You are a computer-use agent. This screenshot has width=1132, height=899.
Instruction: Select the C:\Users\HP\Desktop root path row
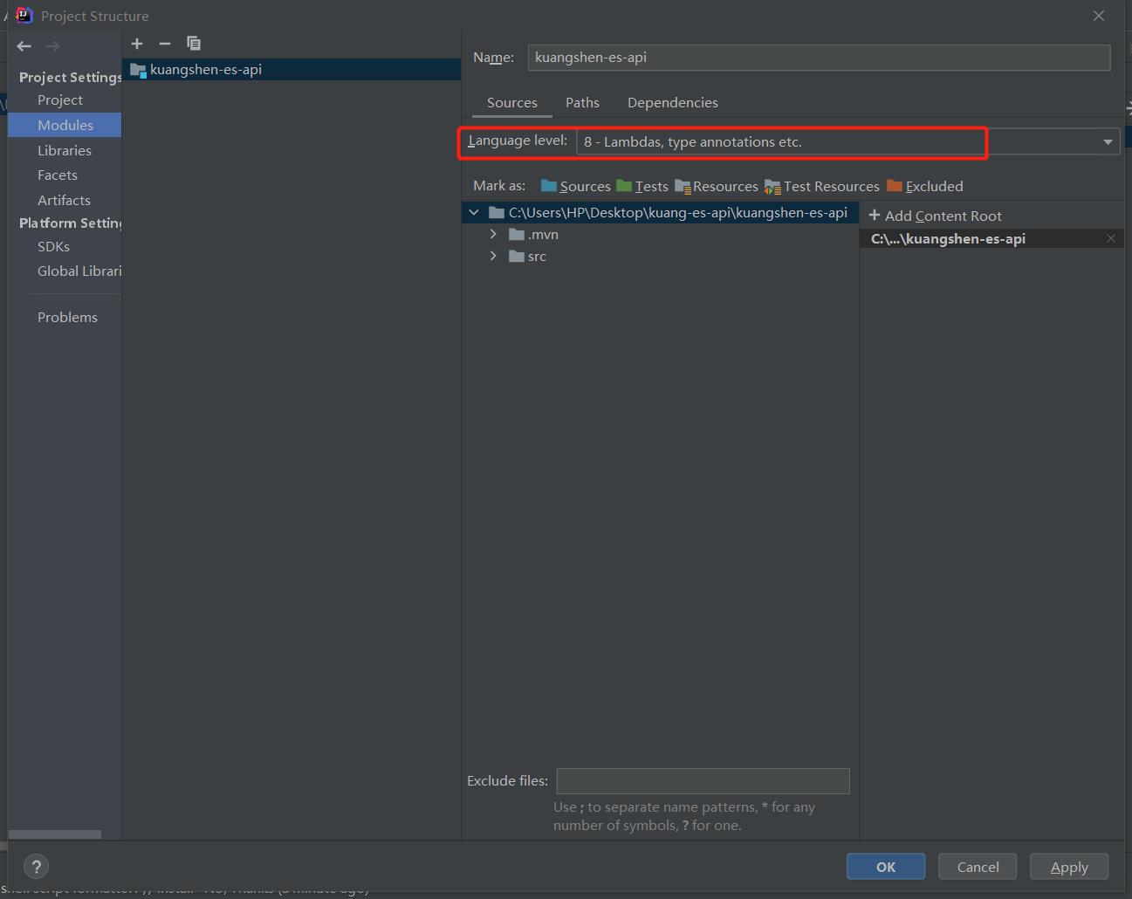(660, 212)
